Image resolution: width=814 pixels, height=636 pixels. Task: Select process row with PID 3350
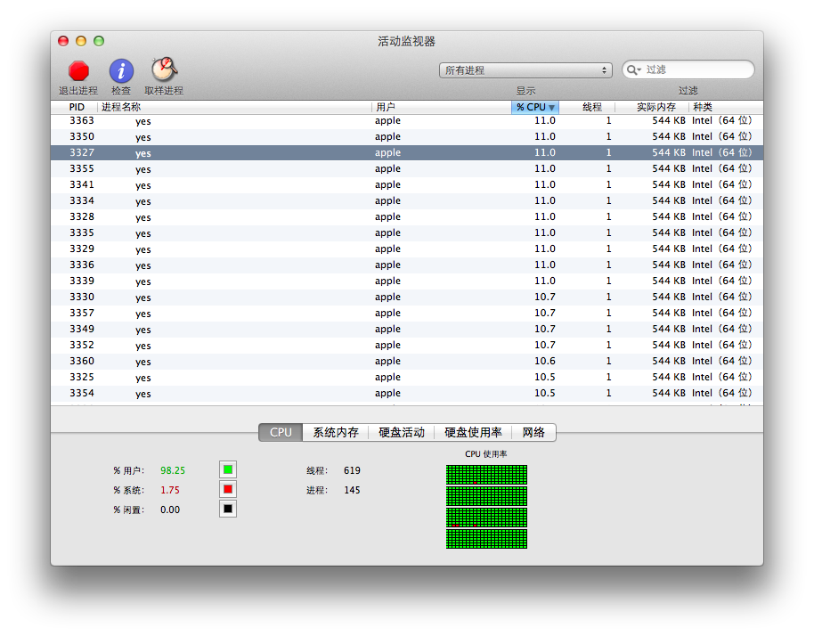406,136
